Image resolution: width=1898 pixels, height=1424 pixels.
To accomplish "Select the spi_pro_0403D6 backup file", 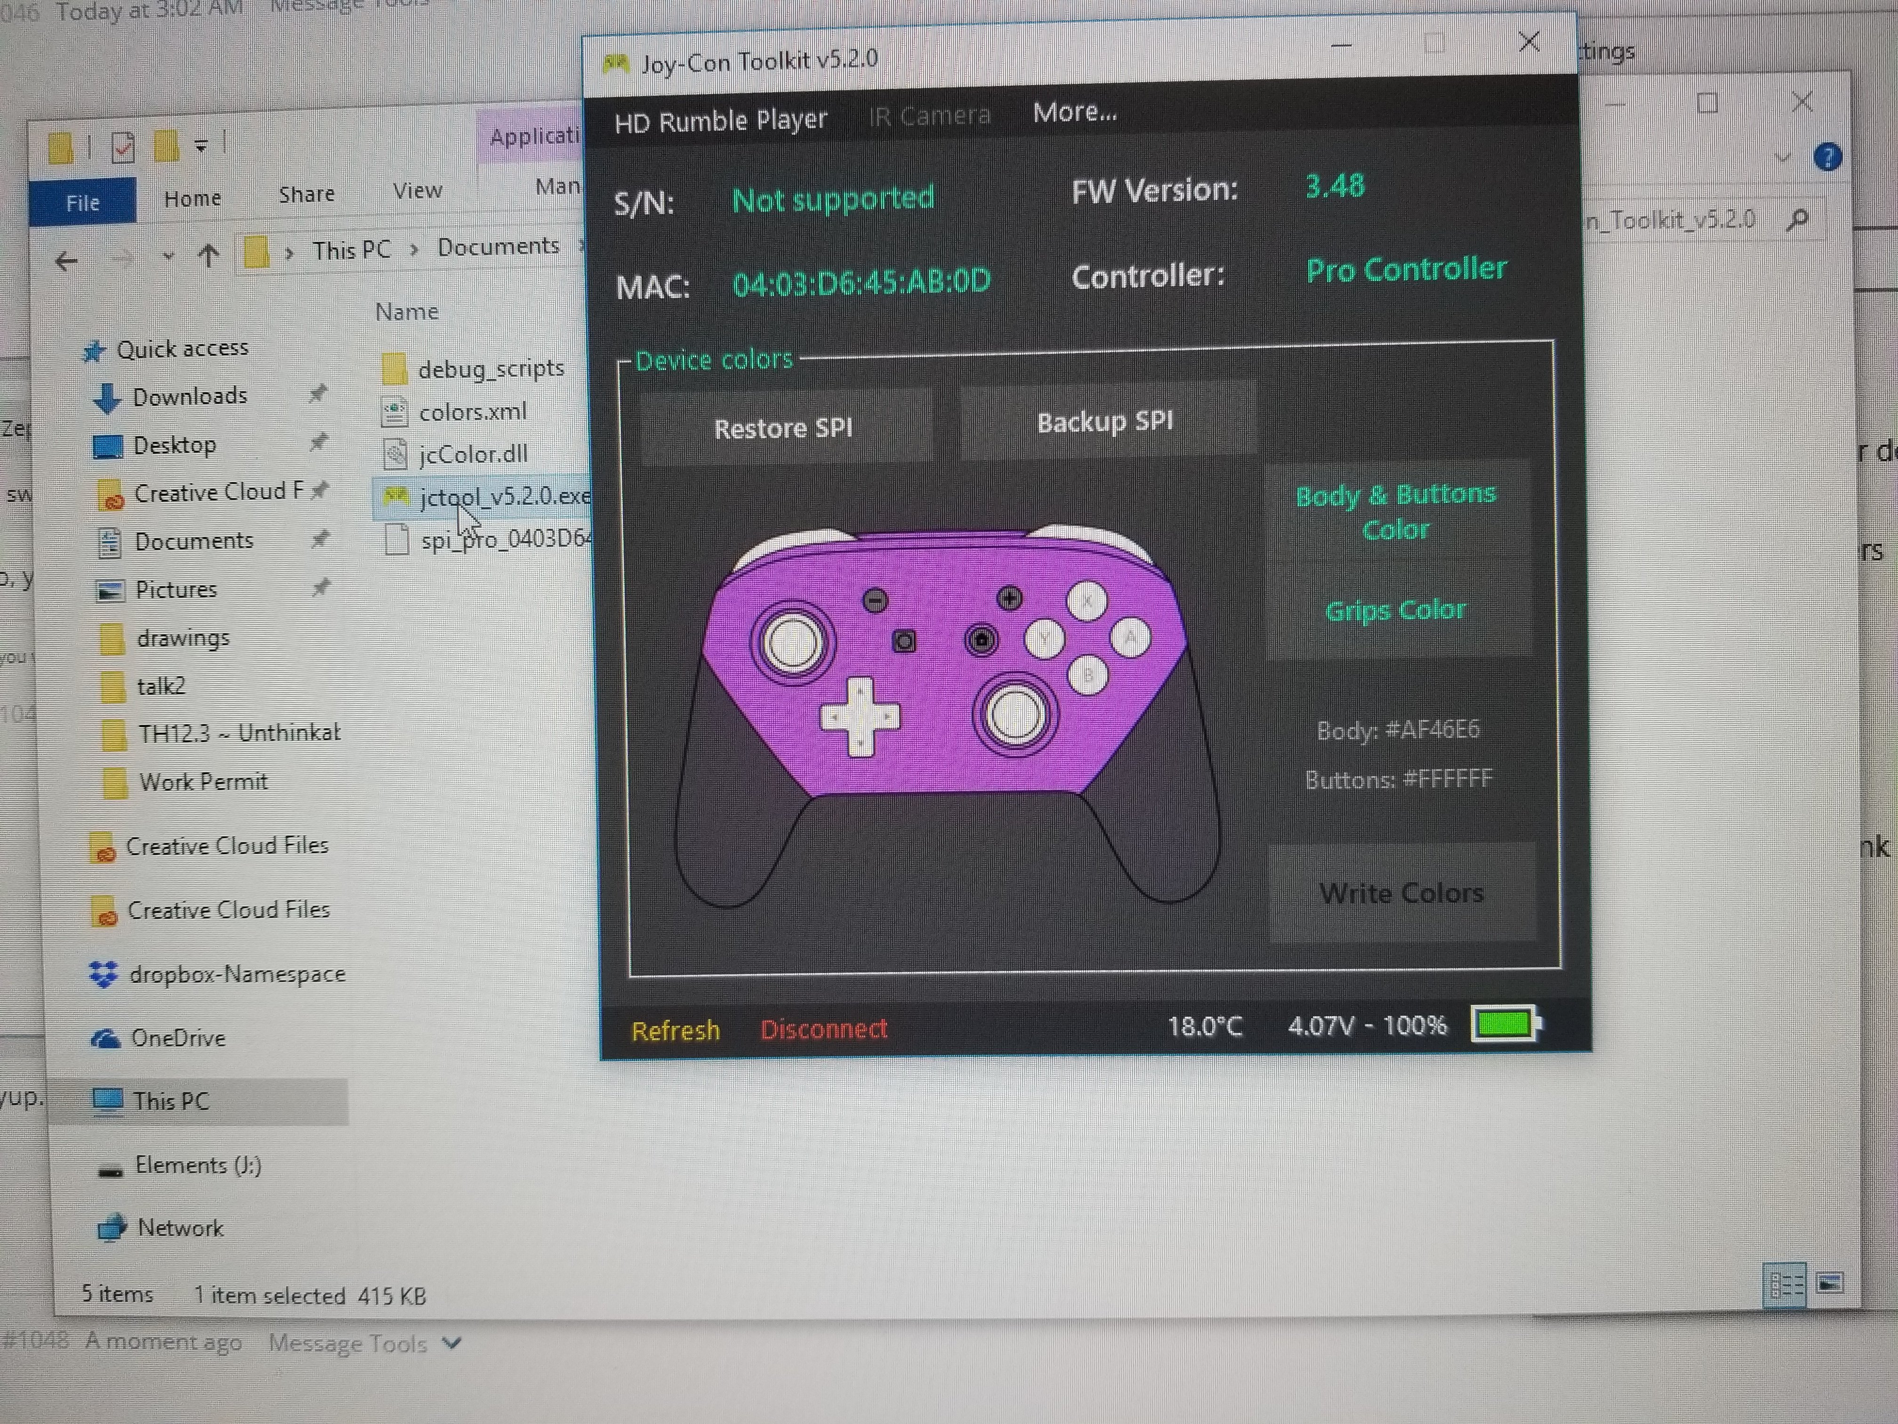I will coord(489,539).
